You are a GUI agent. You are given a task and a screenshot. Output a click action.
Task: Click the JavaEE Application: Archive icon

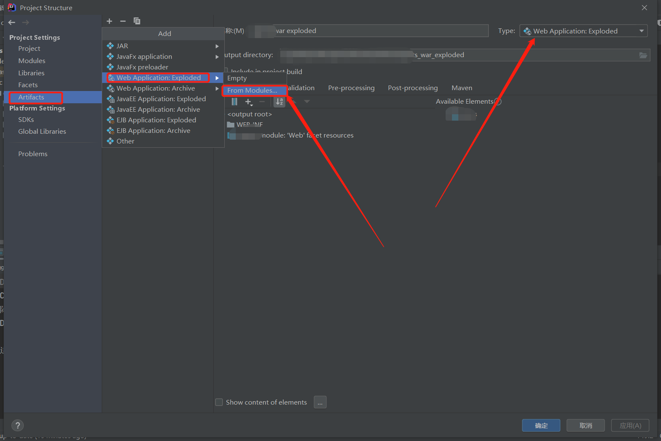[x=111, y=109]
